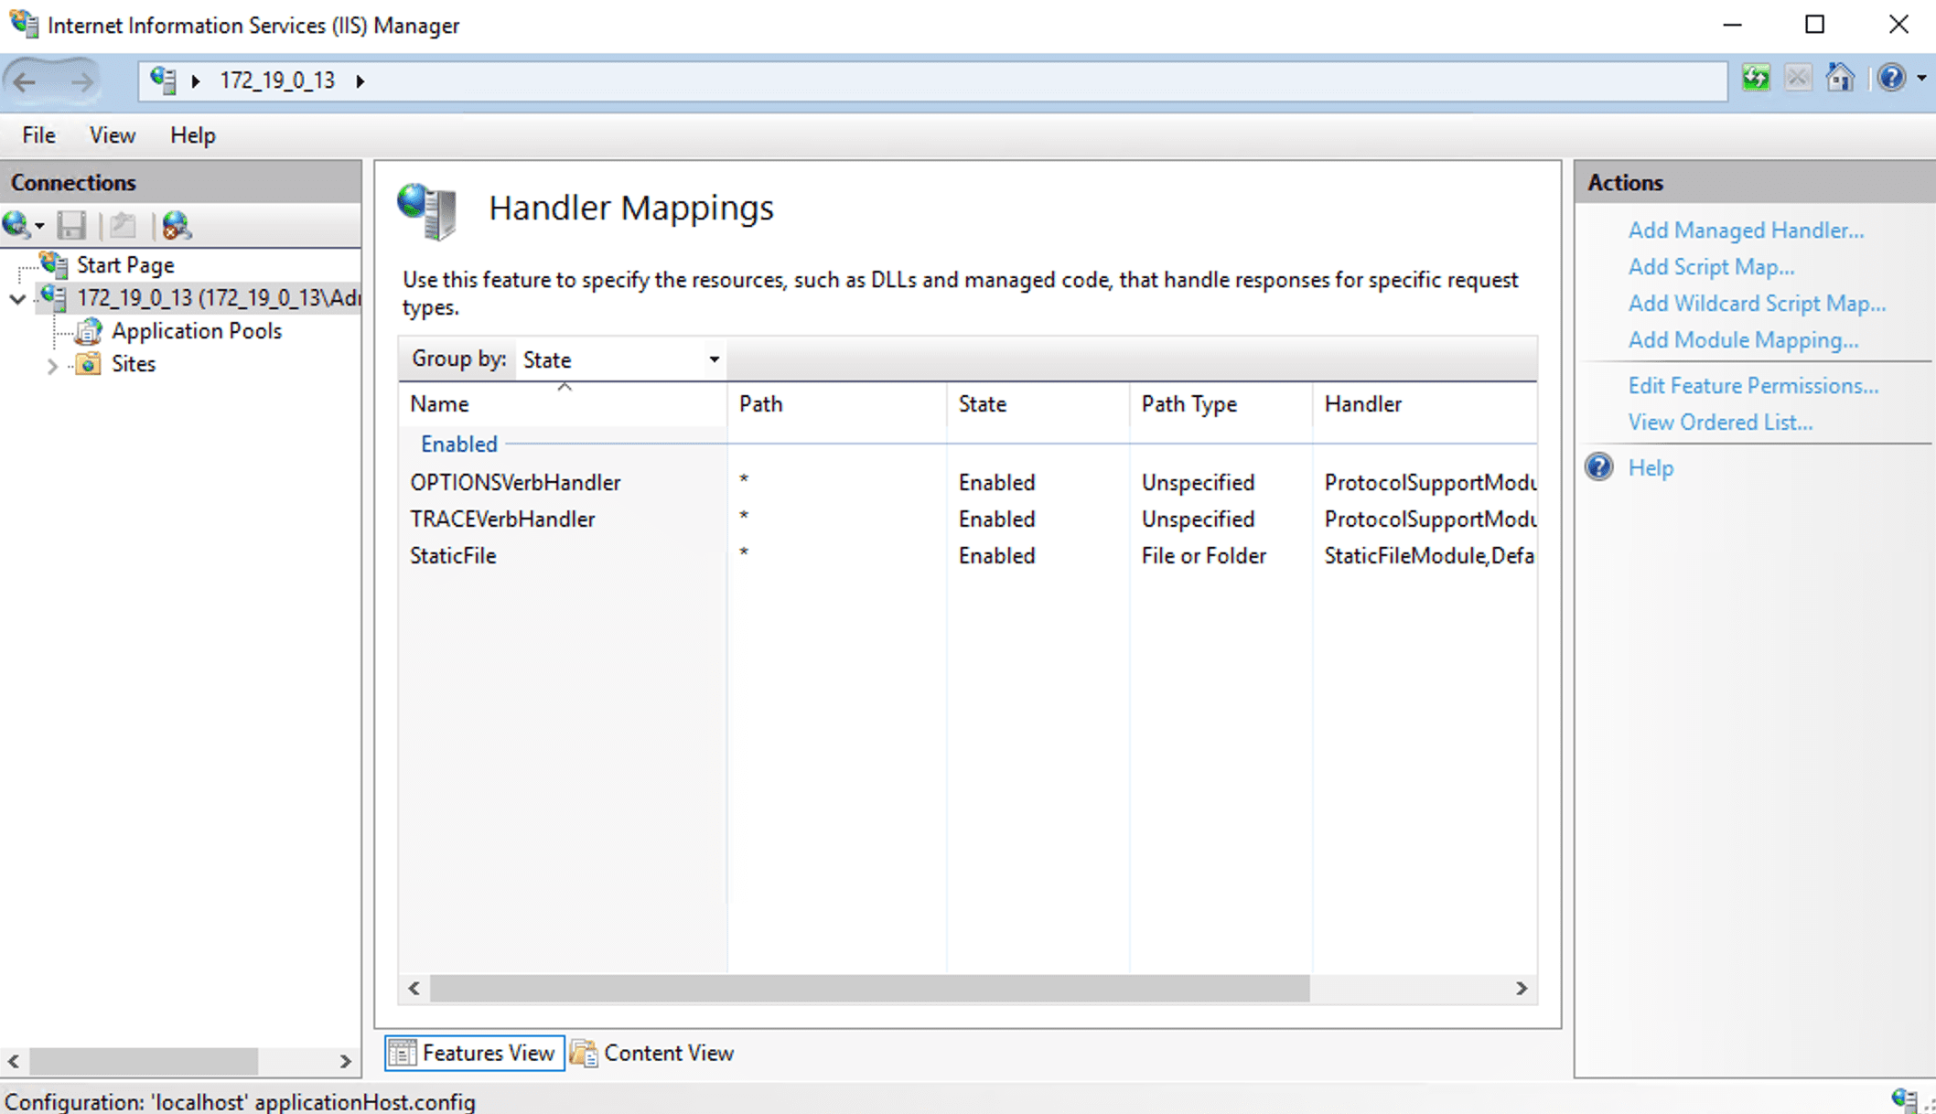Viewport: 1936px width, 1114px height.
Task: Click StaticFileModule handler cell
Action: 1429,555
